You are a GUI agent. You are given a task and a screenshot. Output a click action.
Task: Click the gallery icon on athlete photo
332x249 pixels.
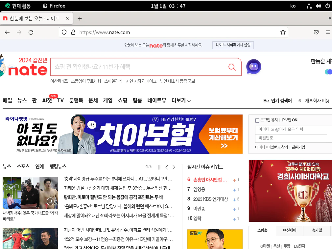(51, 201)
